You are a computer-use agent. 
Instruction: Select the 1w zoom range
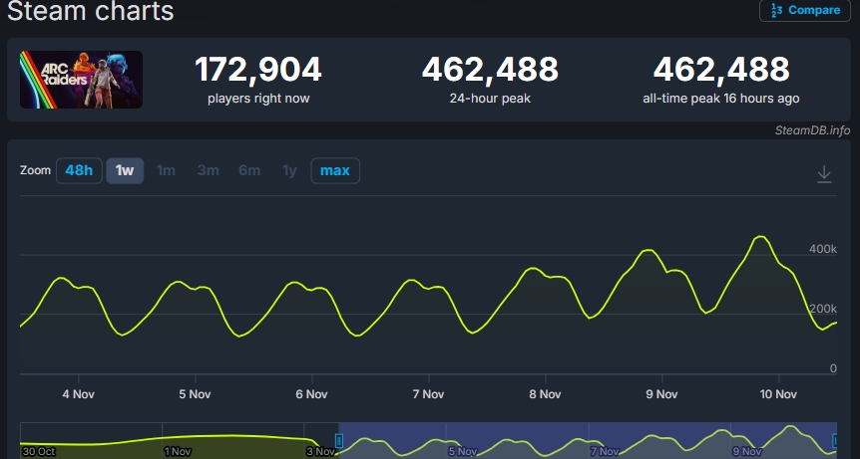coord(125,170)
